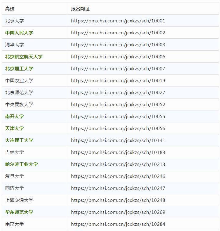Click the 报名网址 column header
The image size is (220, 231).
[80, 9]
